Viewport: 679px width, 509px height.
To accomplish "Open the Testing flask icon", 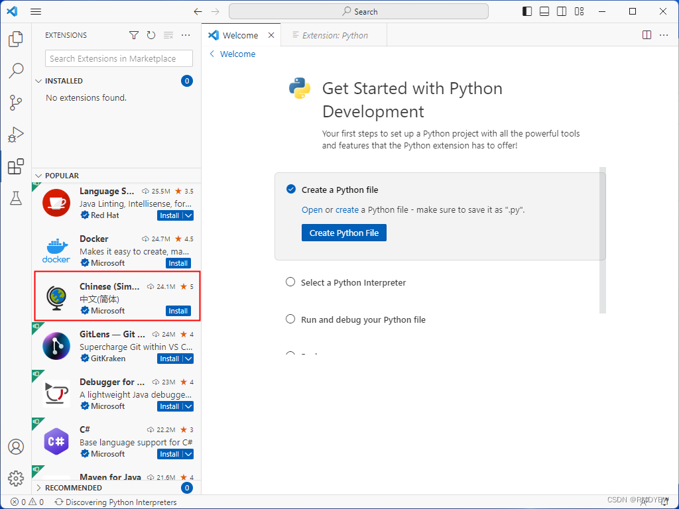I will tap(15, 198).
